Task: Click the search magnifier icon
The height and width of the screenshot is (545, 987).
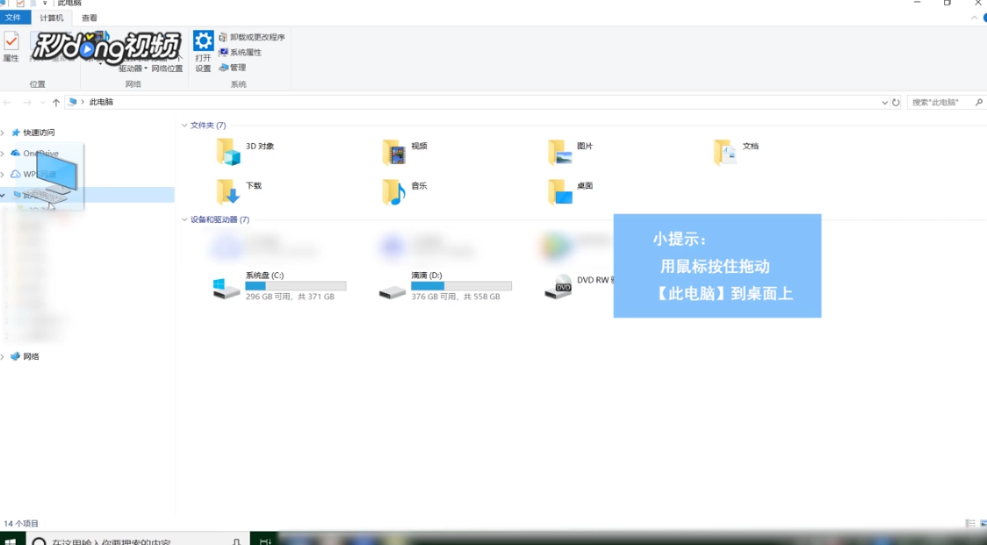Action: [x=979, y=102]
